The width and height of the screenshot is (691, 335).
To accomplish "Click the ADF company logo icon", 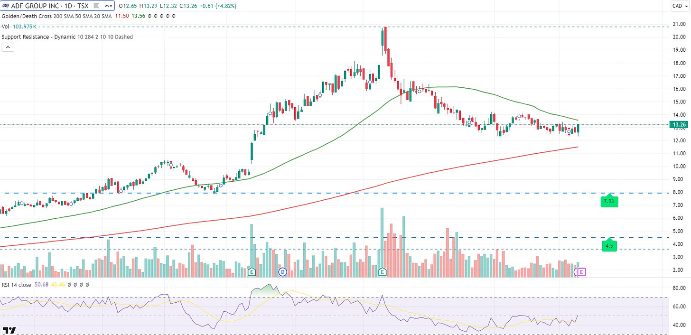I will coord(5,6).
